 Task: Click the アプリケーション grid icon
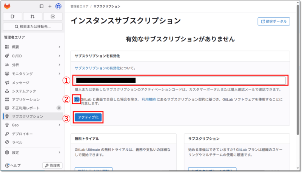tap(7, 100)
